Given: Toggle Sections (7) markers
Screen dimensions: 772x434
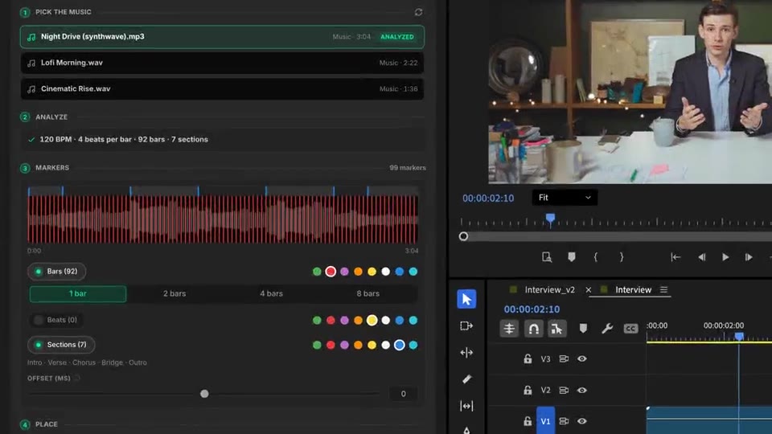Looking at the screenshot, I should [61, 345].
